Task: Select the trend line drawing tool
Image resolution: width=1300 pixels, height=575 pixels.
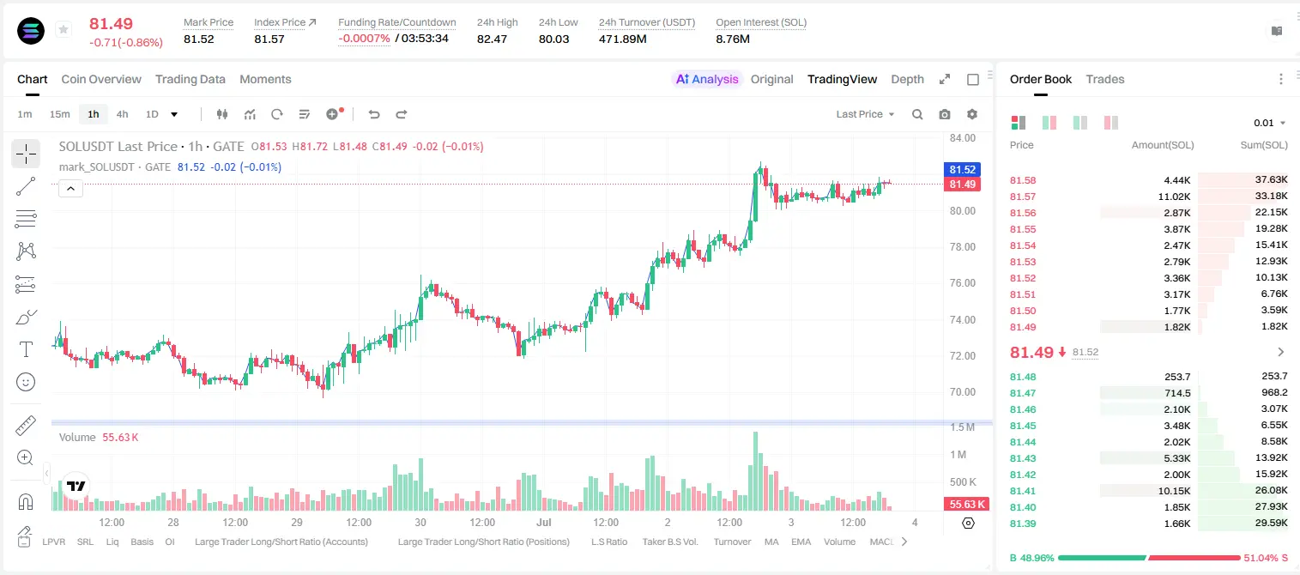Action: tap(26, 186)
